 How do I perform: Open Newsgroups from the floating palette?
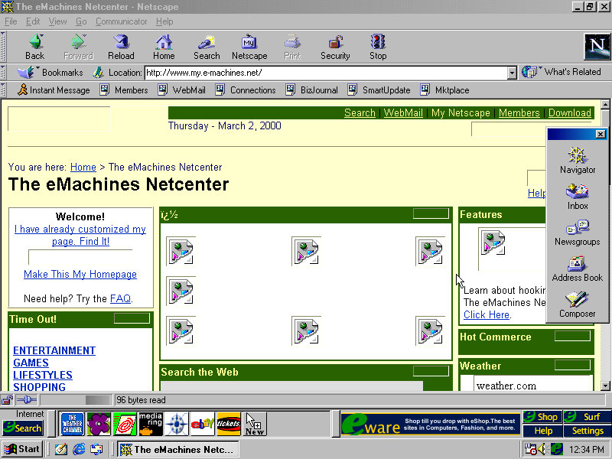pyautogui.click(x=577, y=229)
